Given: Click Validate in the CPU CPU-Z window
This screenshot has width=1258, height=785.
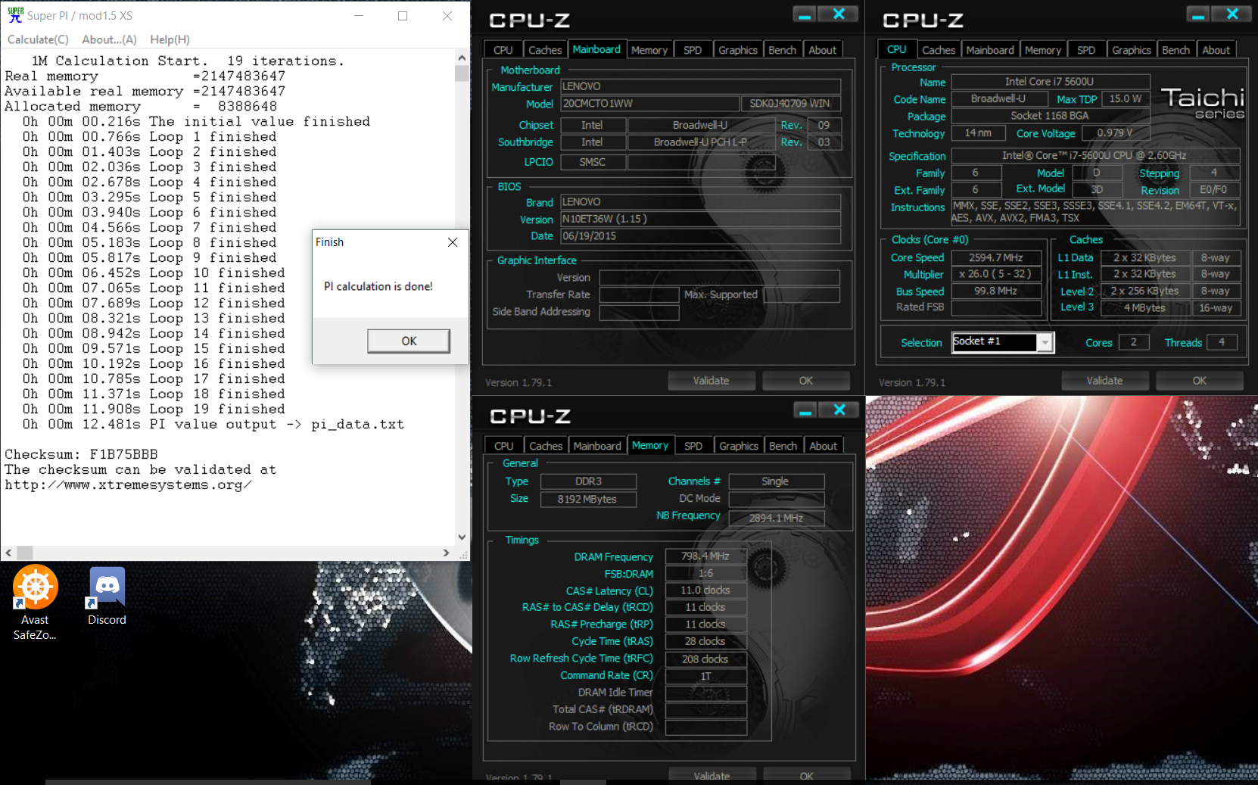Looking at the screenshot, I should click(1105, 381).
